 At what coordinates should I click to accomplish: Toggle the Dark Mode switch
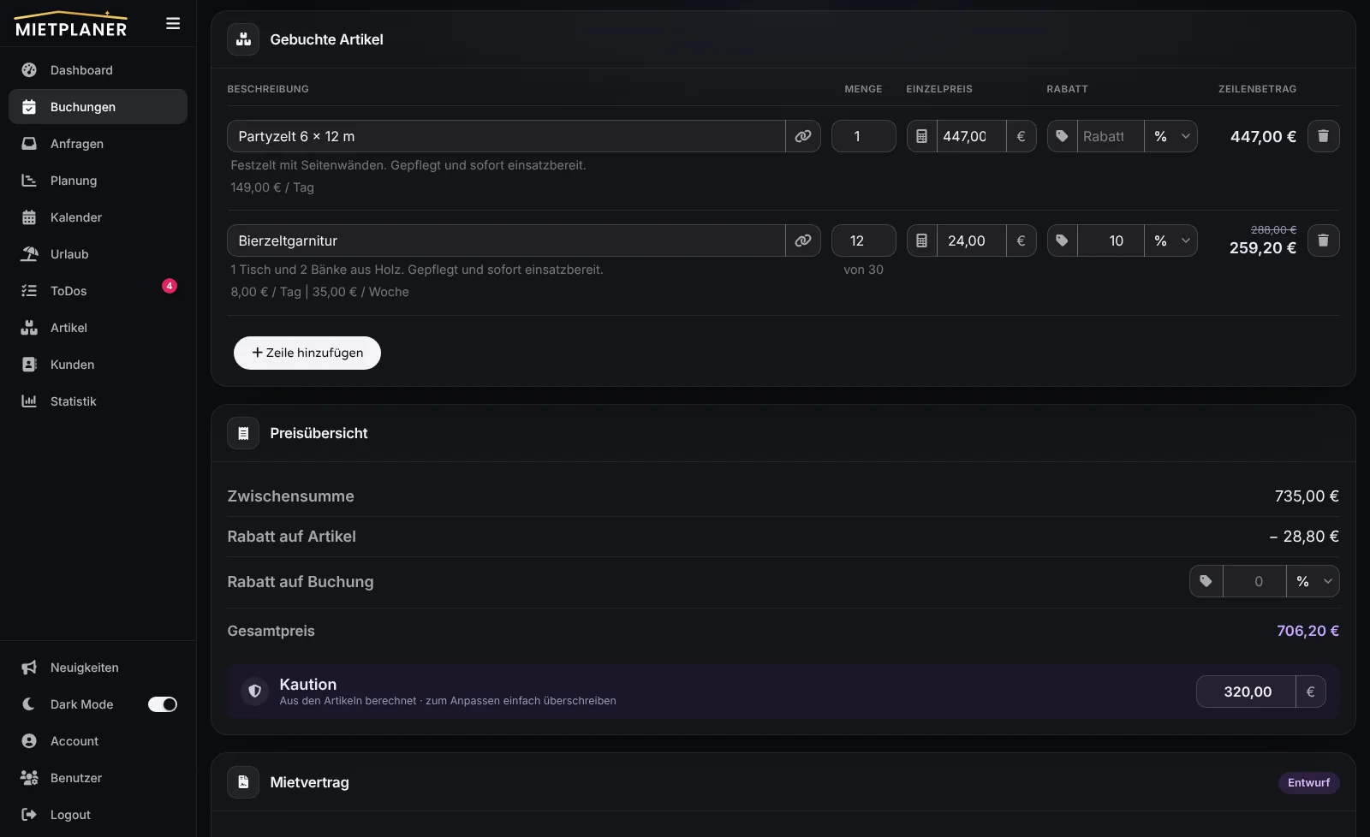click(x=163, y=704)
